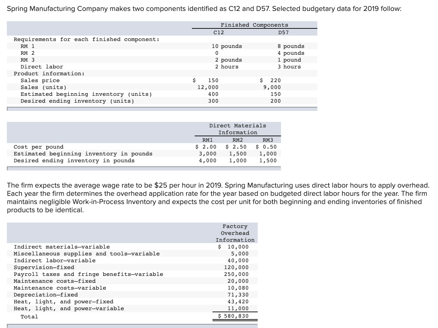Click the 'Direct labor' row label
This screenshot has width=438, height=328.
42,67
